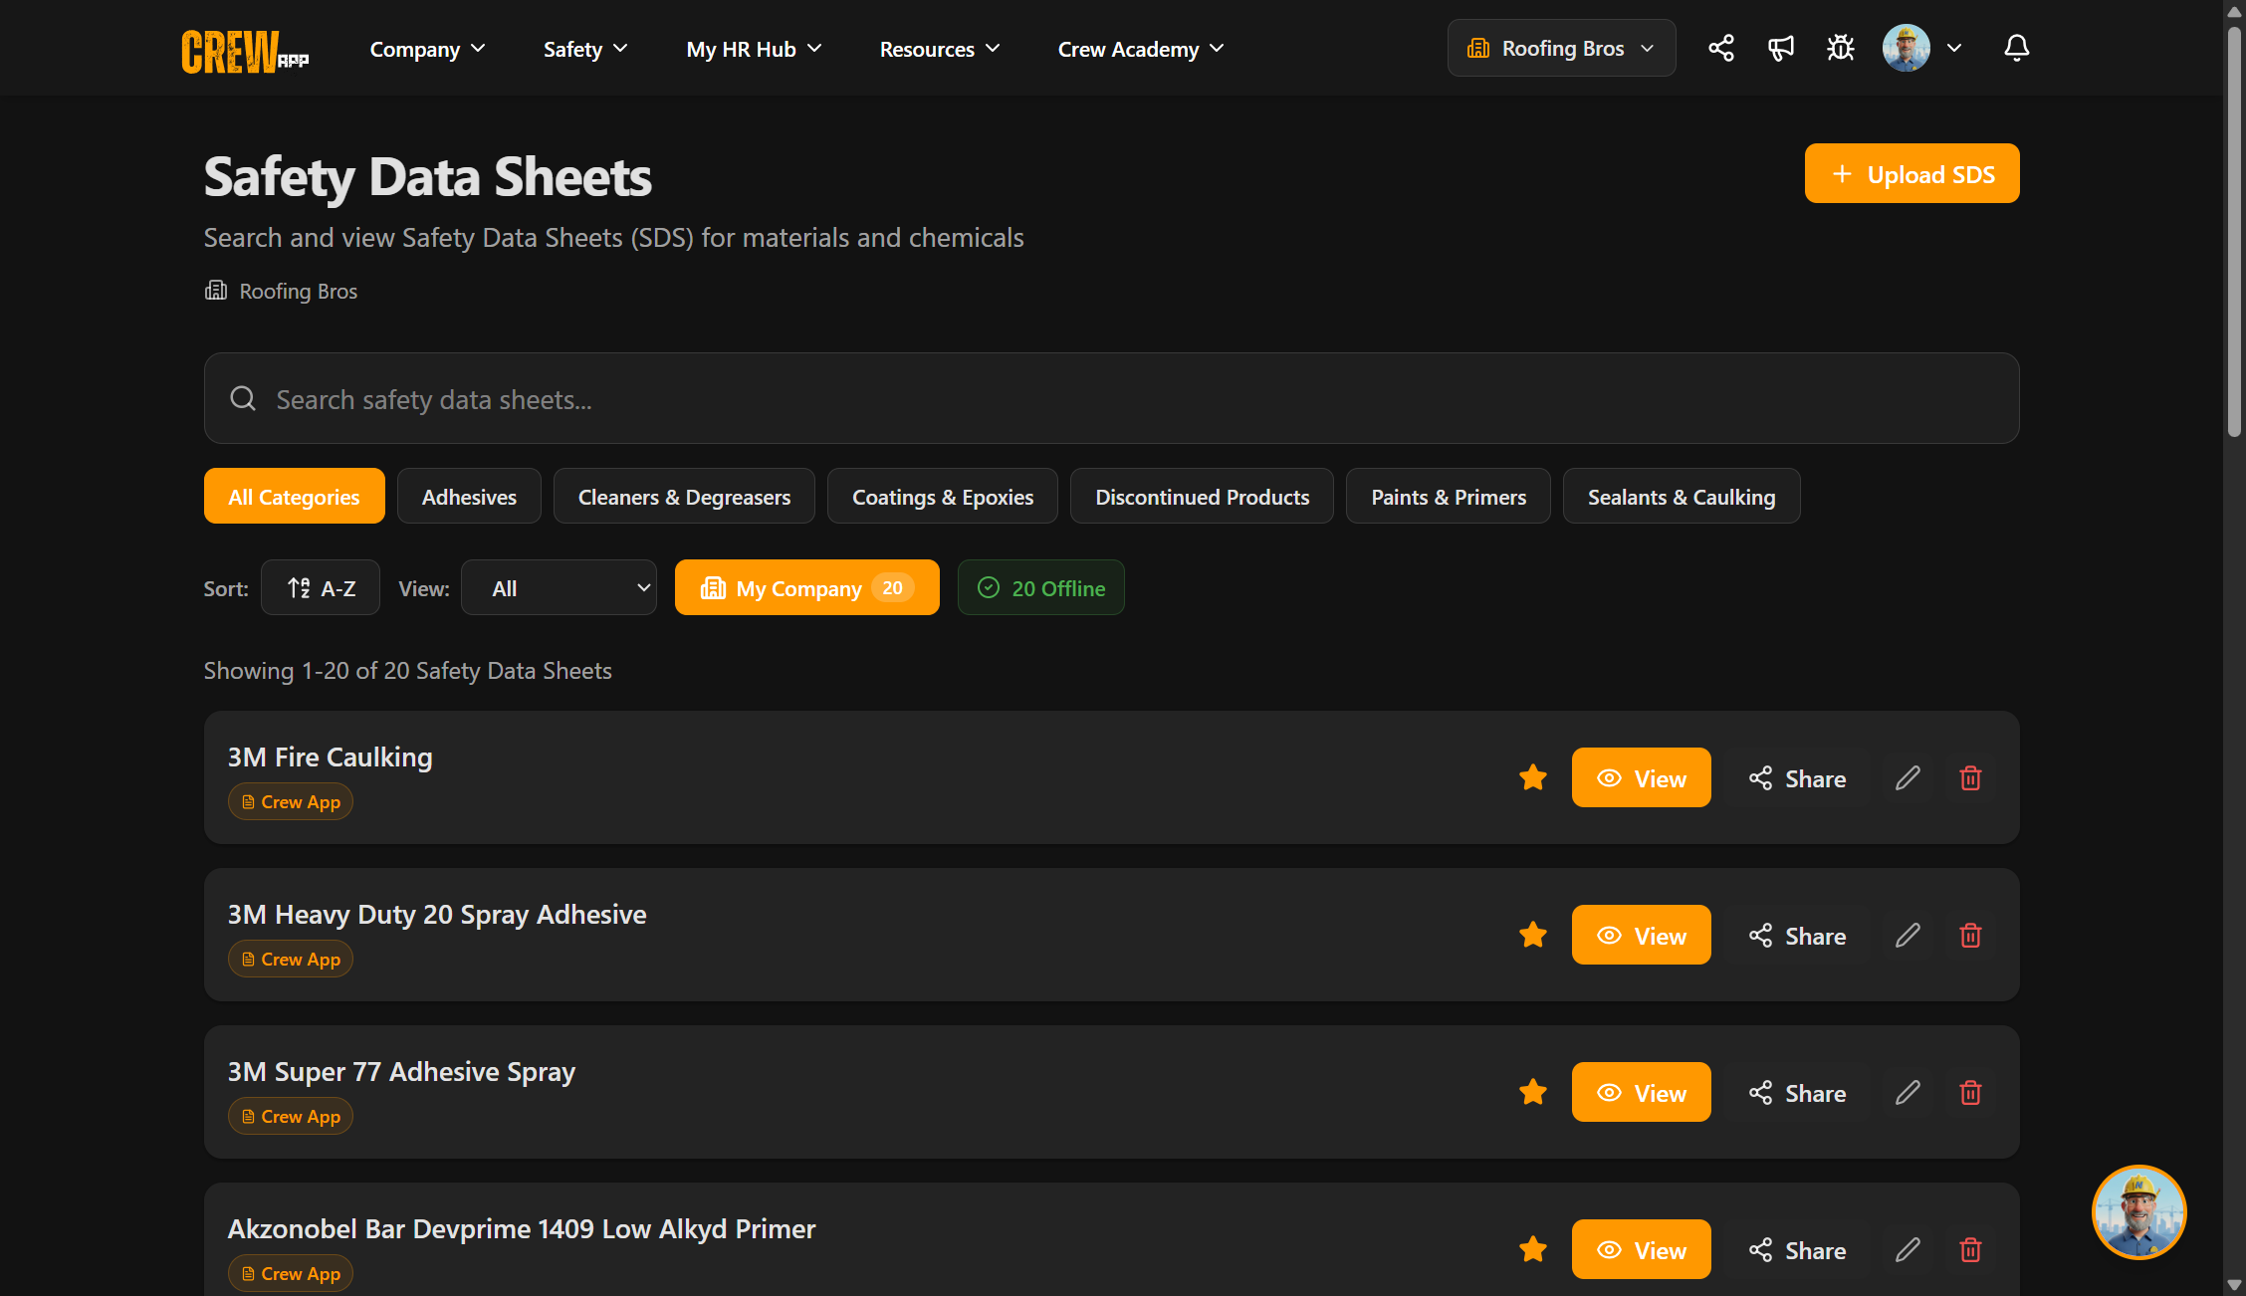This screenshot has height=1296, width=2246.
Task: Report a bug using the bug icon
Action: [x=1841, y=47]
